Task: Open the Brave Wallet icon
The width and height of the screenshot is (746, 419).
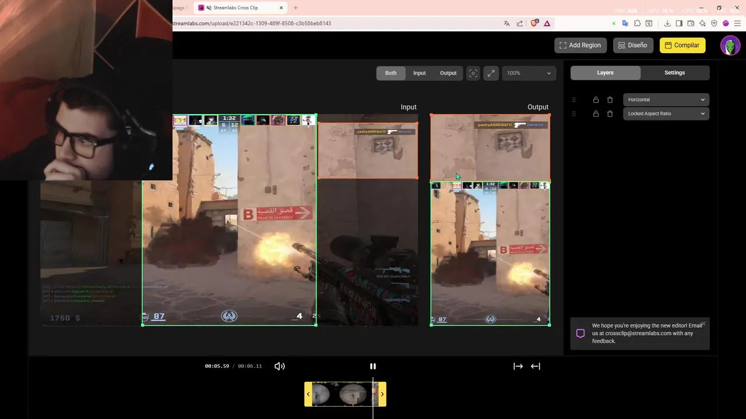Action: coord(691,23)
